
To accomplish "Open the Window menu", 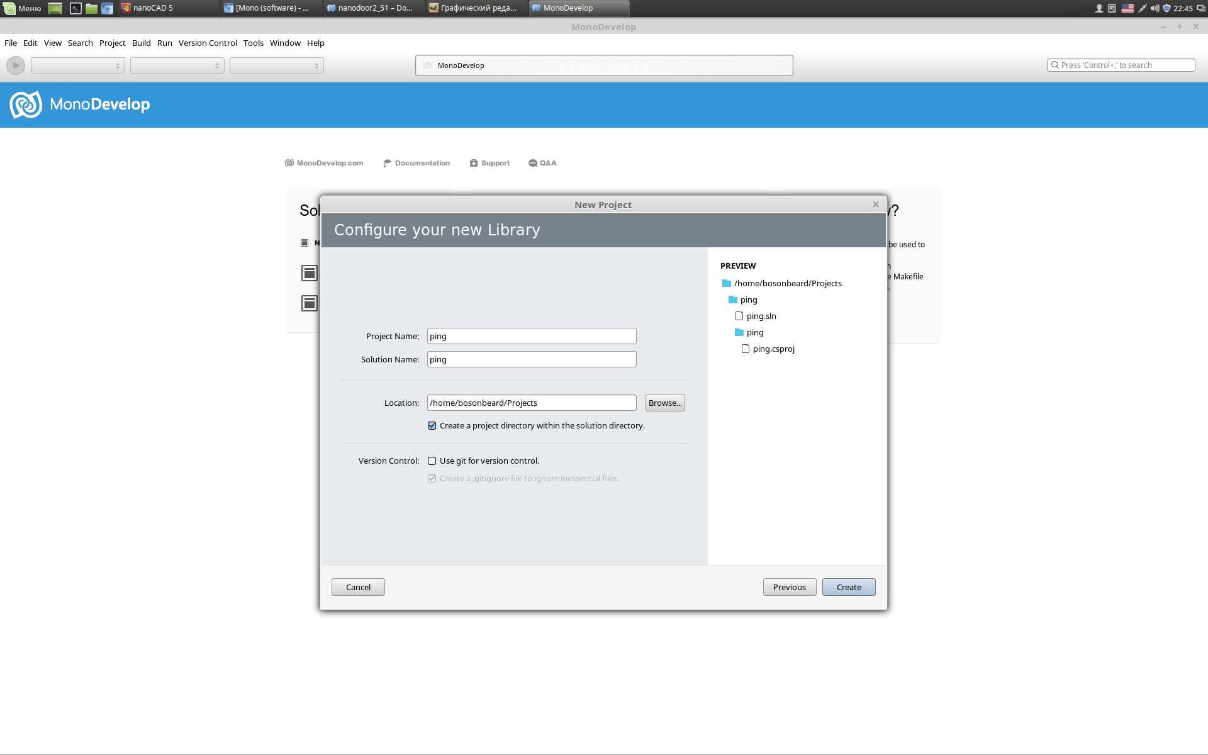I will [286, 43].
